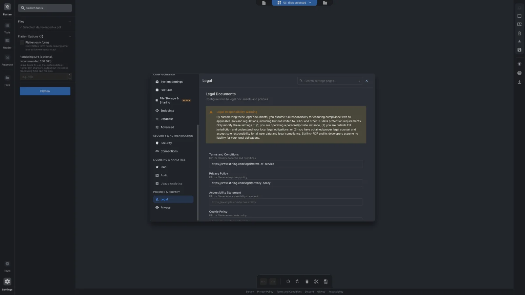Open Privacy settings page
Image resolution: width=525 pixels, height=295 pixels.
(173, 208)
